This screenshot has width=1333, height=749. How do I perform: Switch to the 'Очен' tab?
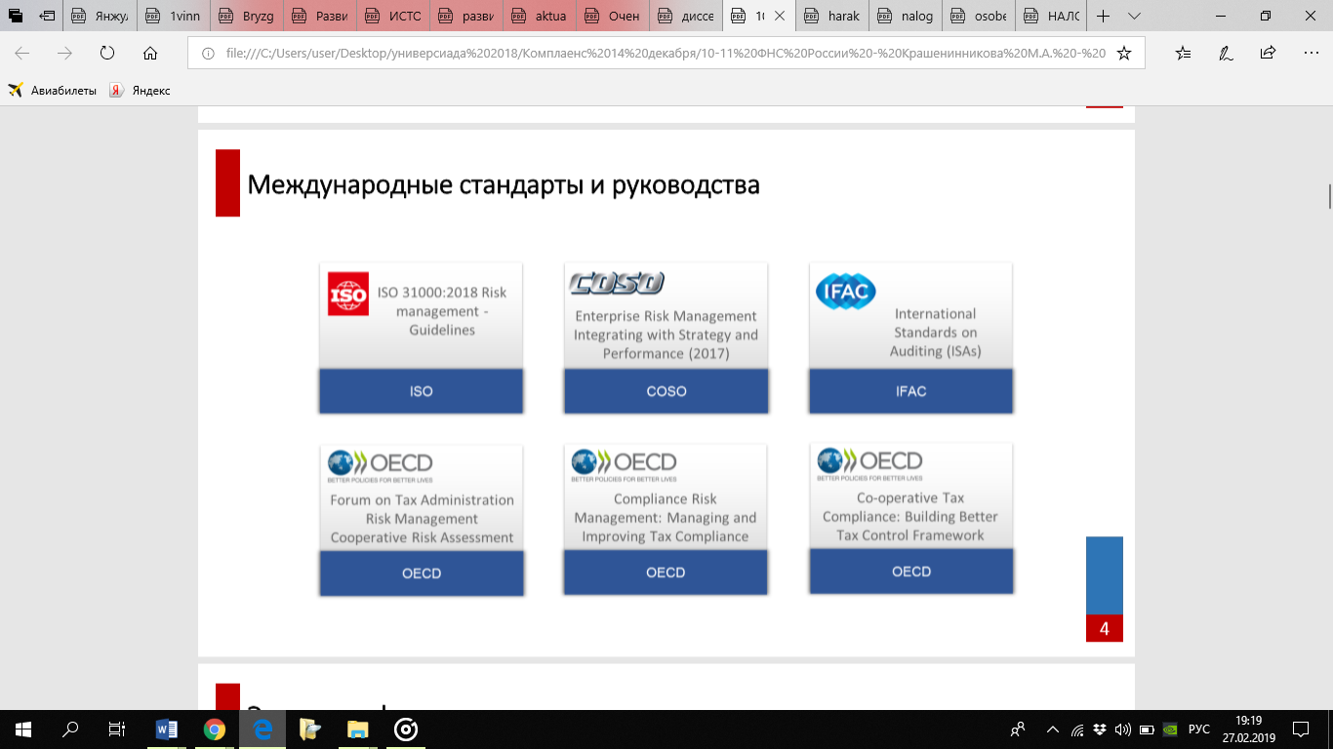(x=613, y=17)
